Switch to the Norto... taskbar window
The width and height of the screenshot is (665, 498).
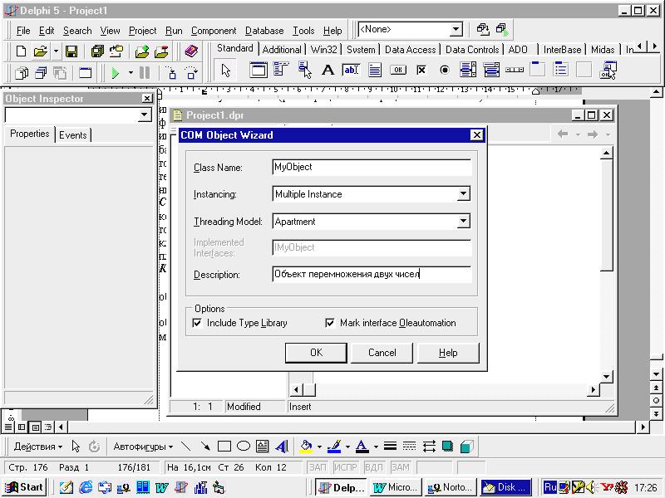(451, 487)
